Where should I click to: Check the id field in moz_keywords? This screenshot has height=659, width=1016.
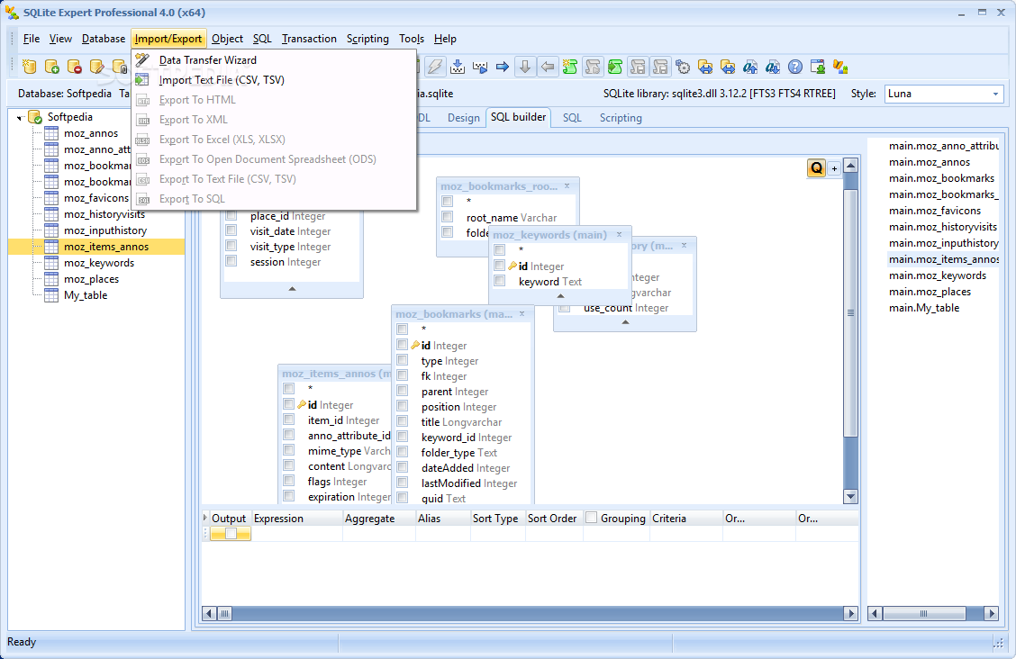[500, 266]
